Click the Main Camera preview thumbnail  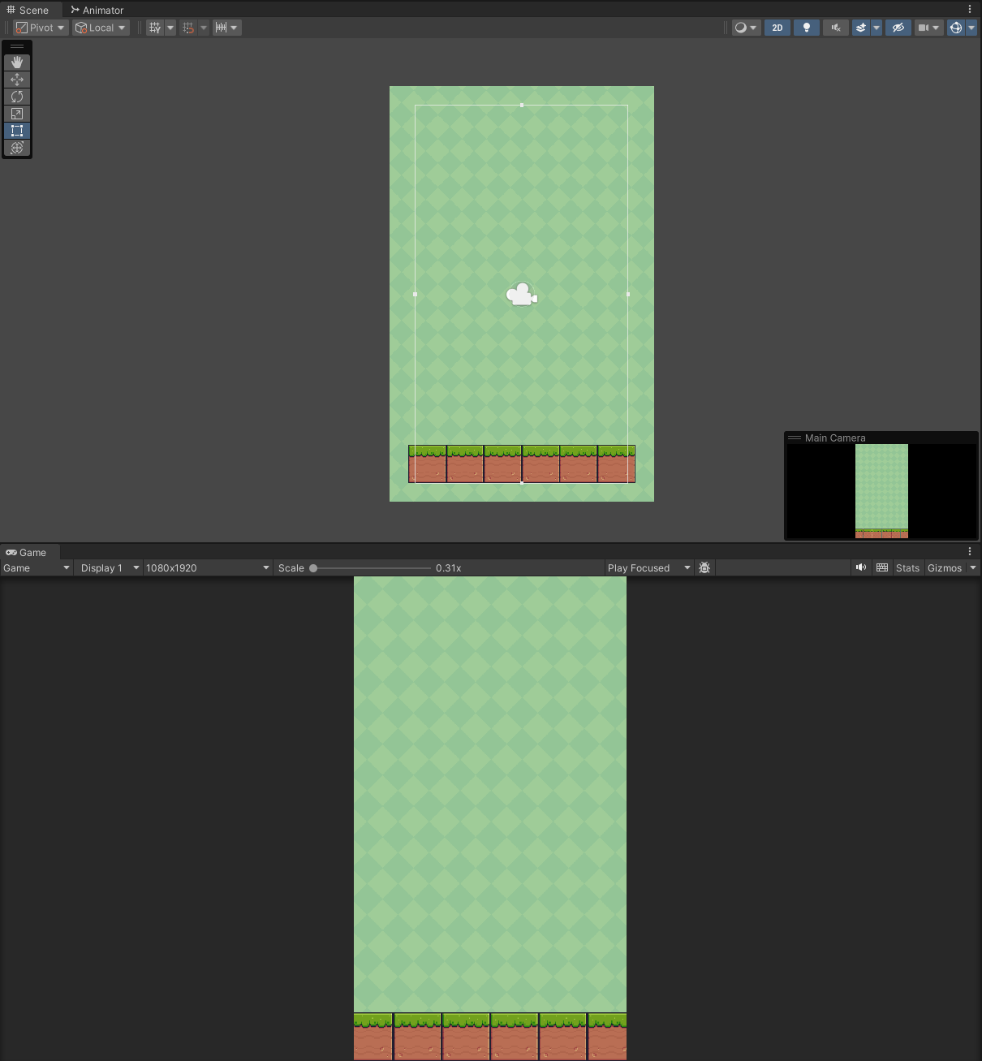(x=881, y=491)
